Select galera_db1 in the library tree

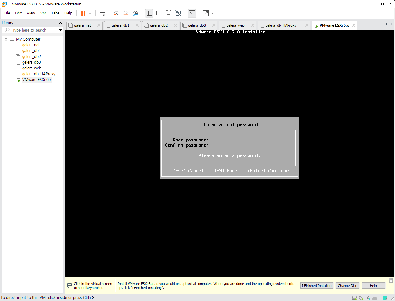(x=31, y=51)
